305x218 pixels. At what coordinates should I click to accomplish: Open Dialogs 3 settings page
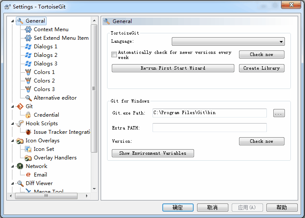[45, 64]
